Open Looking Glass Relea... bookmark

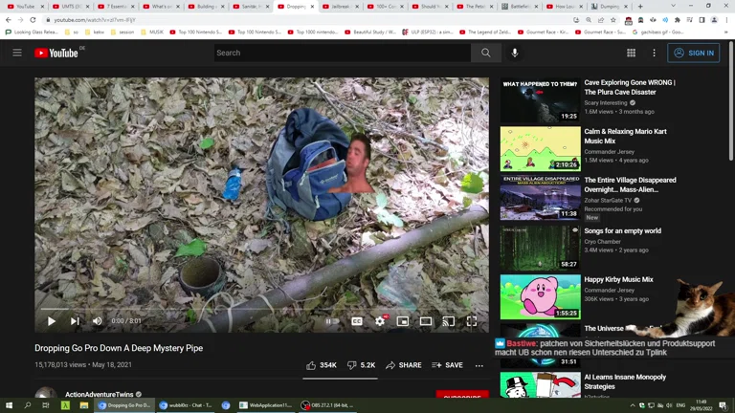(x=32, y=33)
